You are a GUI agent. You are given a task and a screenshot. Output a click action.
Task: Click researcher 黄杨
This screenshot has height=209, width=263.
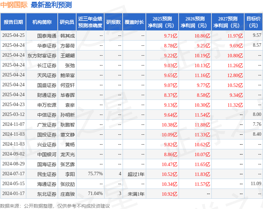click(x=70, y=145)
